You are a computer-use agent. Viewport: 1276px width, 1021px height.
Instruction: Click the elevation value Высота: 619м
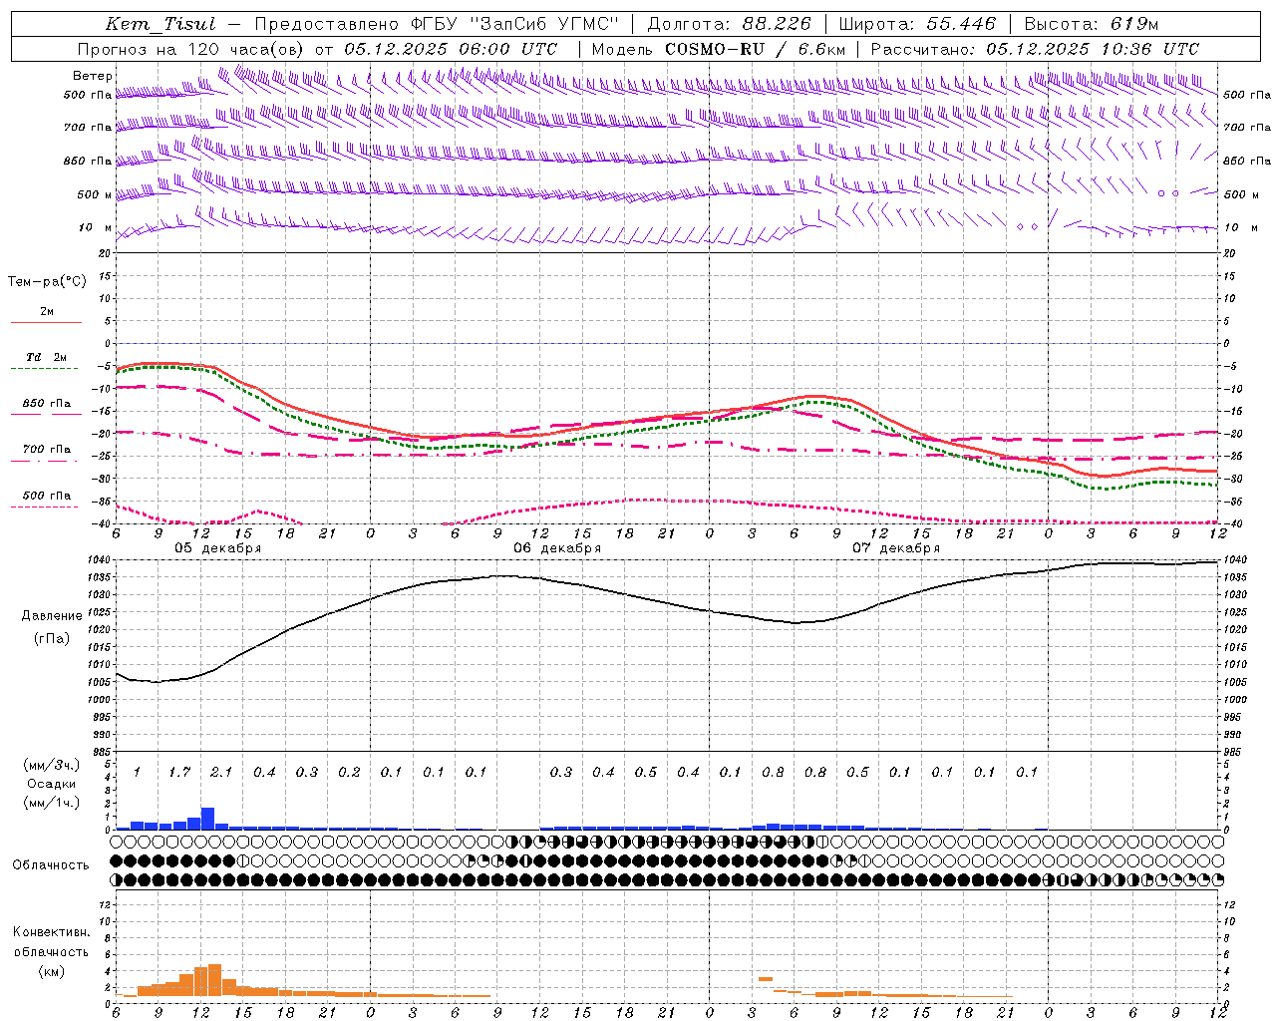[1092, 24]
